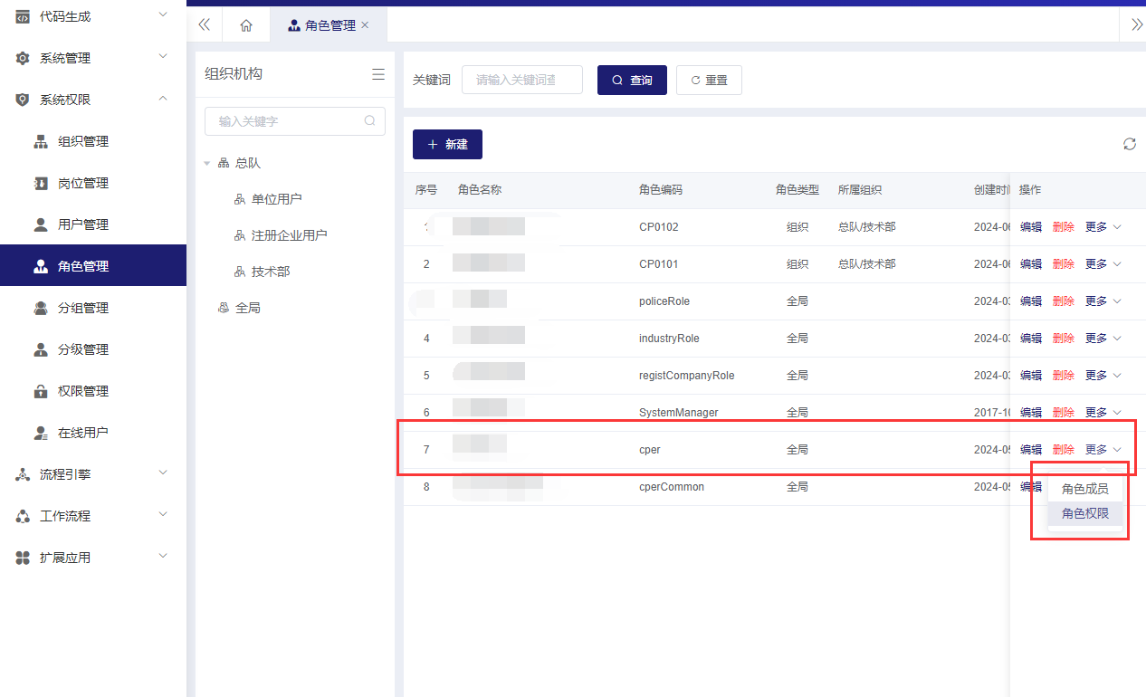
Task: Collapse the 系统权限 menu chevron
Action: pyautogui.click(x=163, y=99)
